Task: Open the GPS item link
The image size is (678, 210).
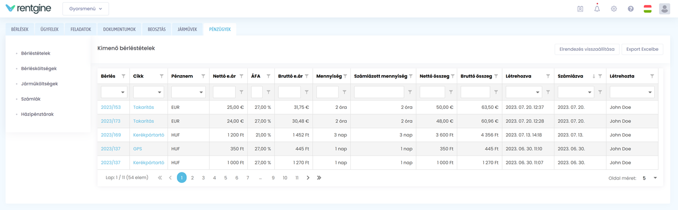Action: 137,149
